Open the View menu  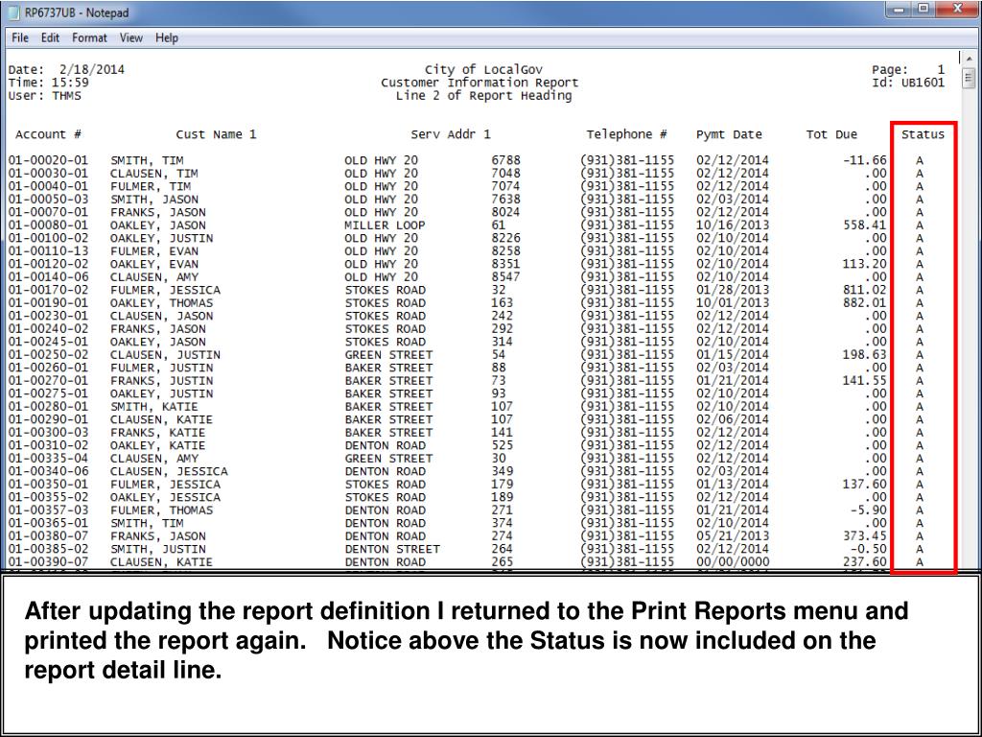(130, 38)
